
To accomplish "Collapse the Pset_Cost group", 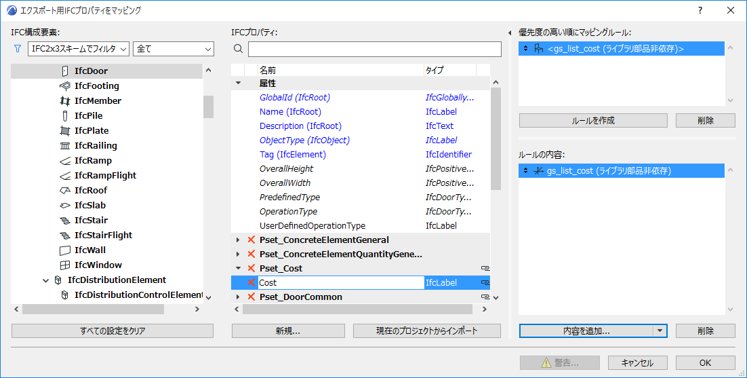I will pyautogui.click(x=238, y=268).
